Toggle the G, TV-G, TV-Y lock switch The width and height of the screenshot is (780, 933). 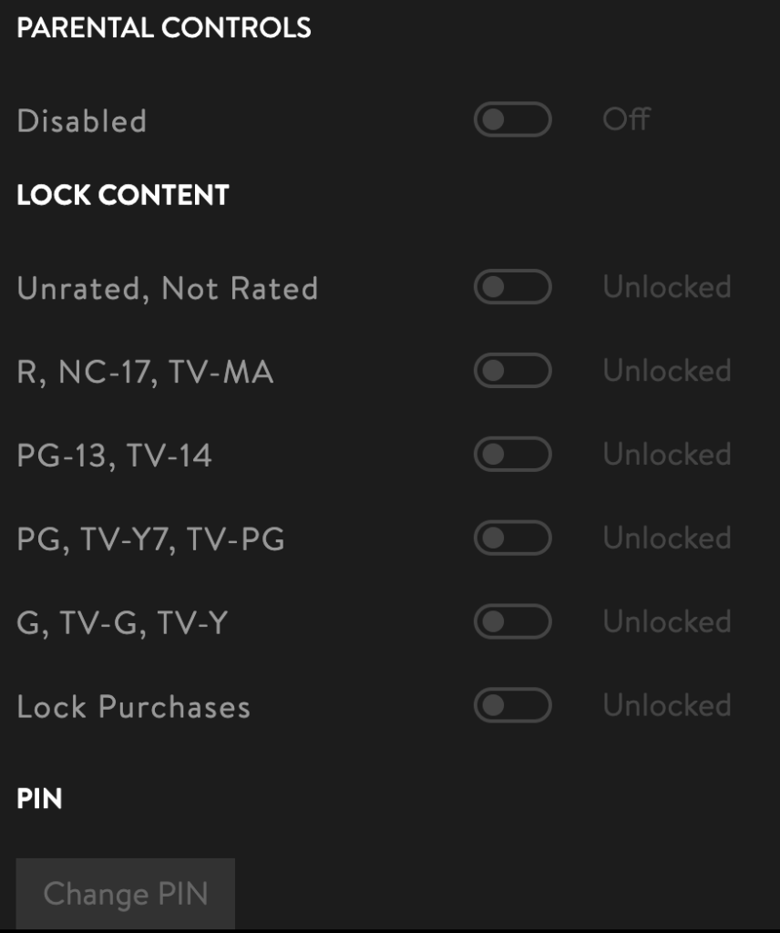512,622
